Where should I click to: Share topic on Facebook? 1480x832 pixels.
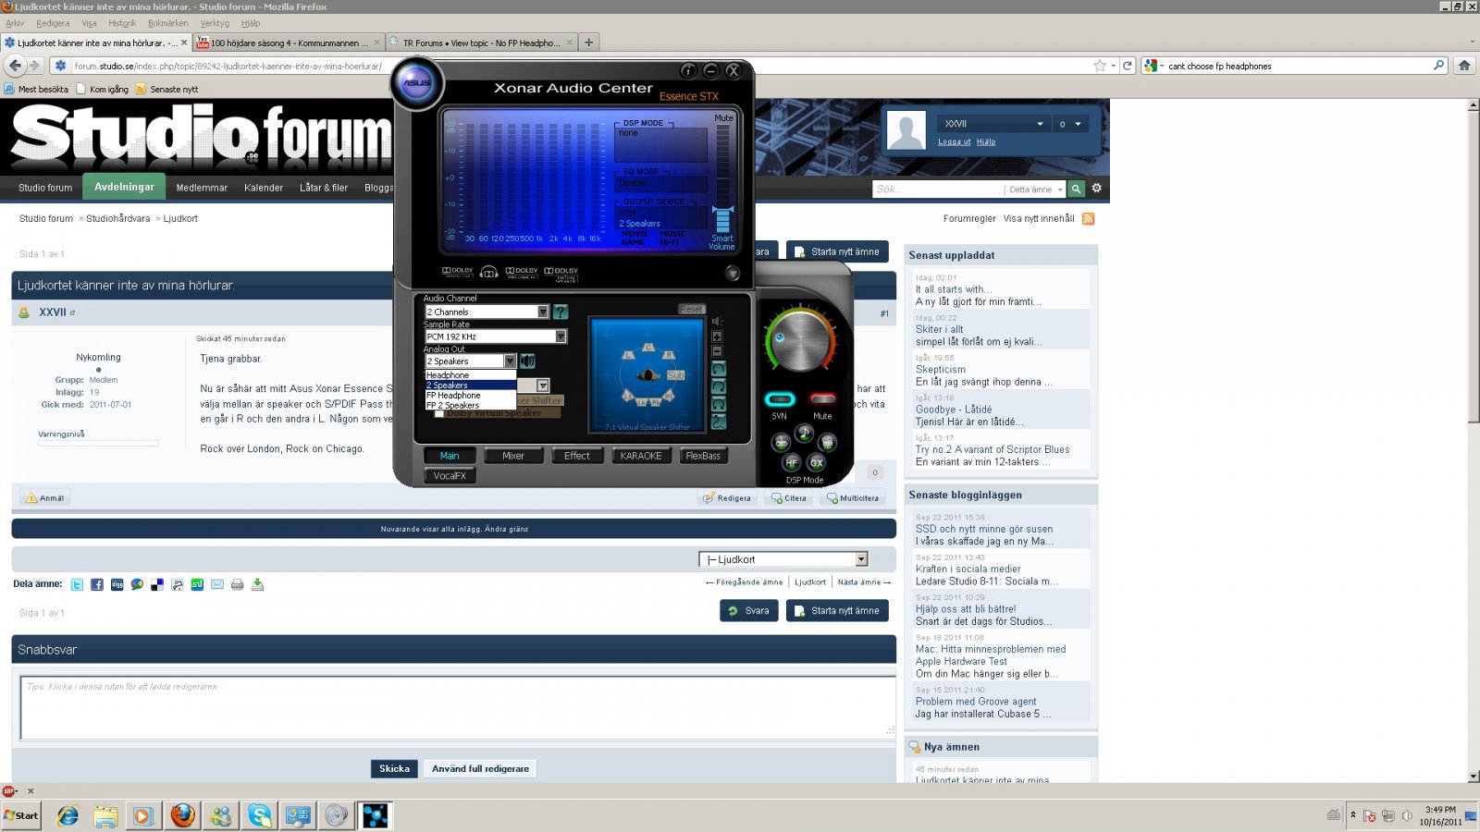pyautogui.click(x=97, y=584)
